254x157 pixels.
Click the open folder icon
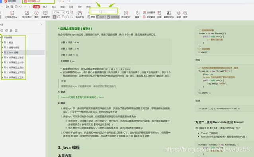(7, 7)
